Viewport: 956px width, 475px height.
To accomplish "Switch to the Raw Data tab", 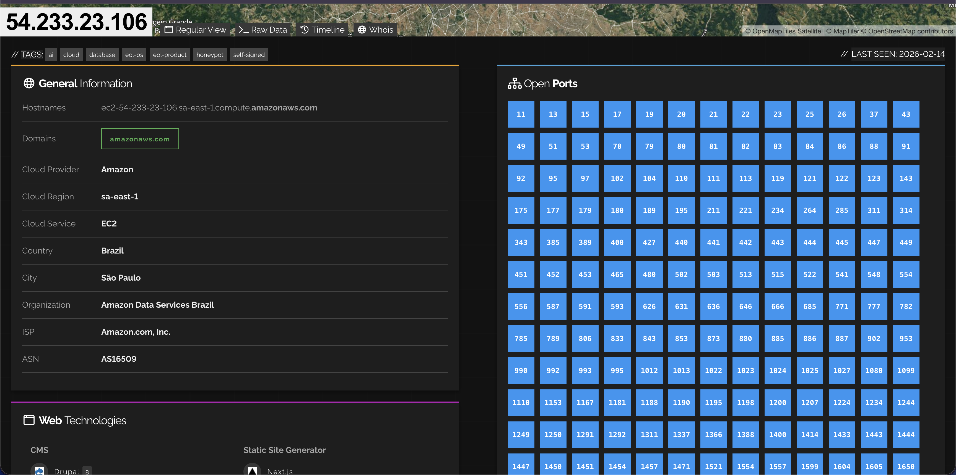I will pos(263,30).
